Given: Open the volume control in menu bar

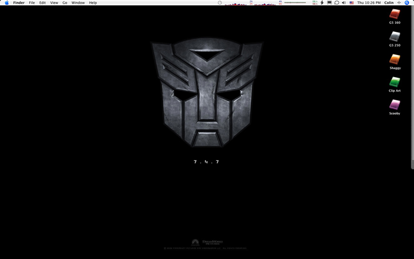Looking at the screenshot, I should [344, 3].
